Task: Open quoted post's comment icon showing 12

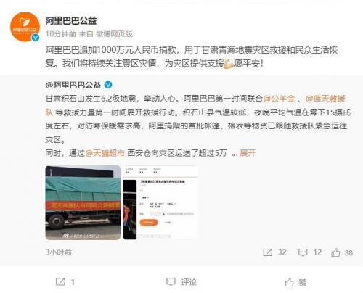Action: 303,252
